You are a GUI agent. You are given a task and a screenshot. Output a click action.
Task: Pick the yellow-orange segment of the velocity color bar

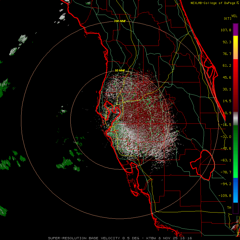[235, 47]
